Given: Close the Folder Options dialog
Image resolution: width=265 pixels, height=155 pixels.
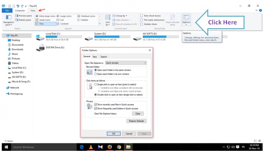Looking at the screenshot, I should point(150,50).
